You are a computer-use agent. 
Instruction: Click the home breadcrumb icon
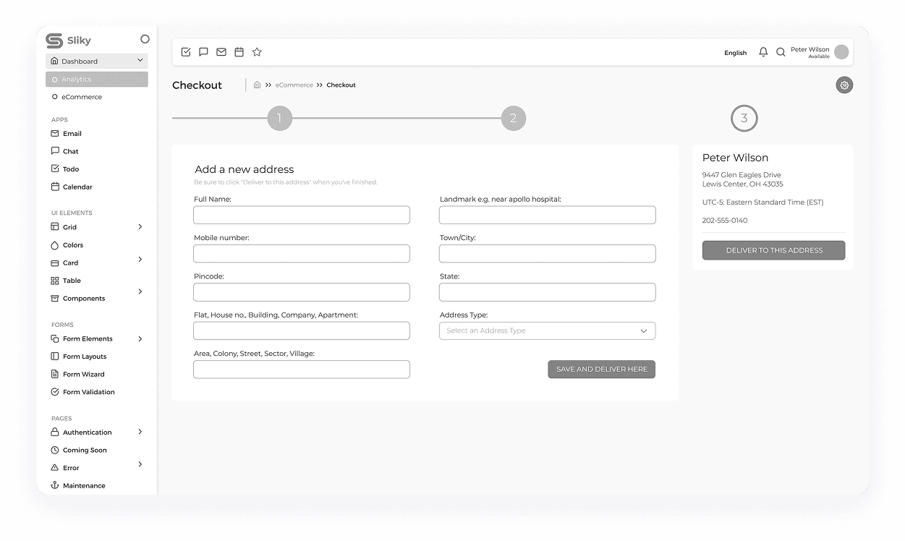tap(257, 85)
